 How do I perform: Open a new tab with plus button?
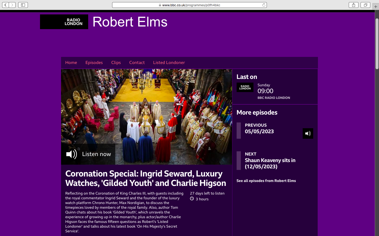pos(376,7)
